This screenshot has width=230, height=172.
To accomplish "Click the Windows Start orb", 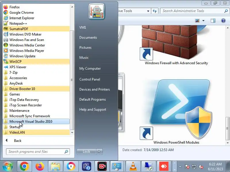I will (8, 167).
